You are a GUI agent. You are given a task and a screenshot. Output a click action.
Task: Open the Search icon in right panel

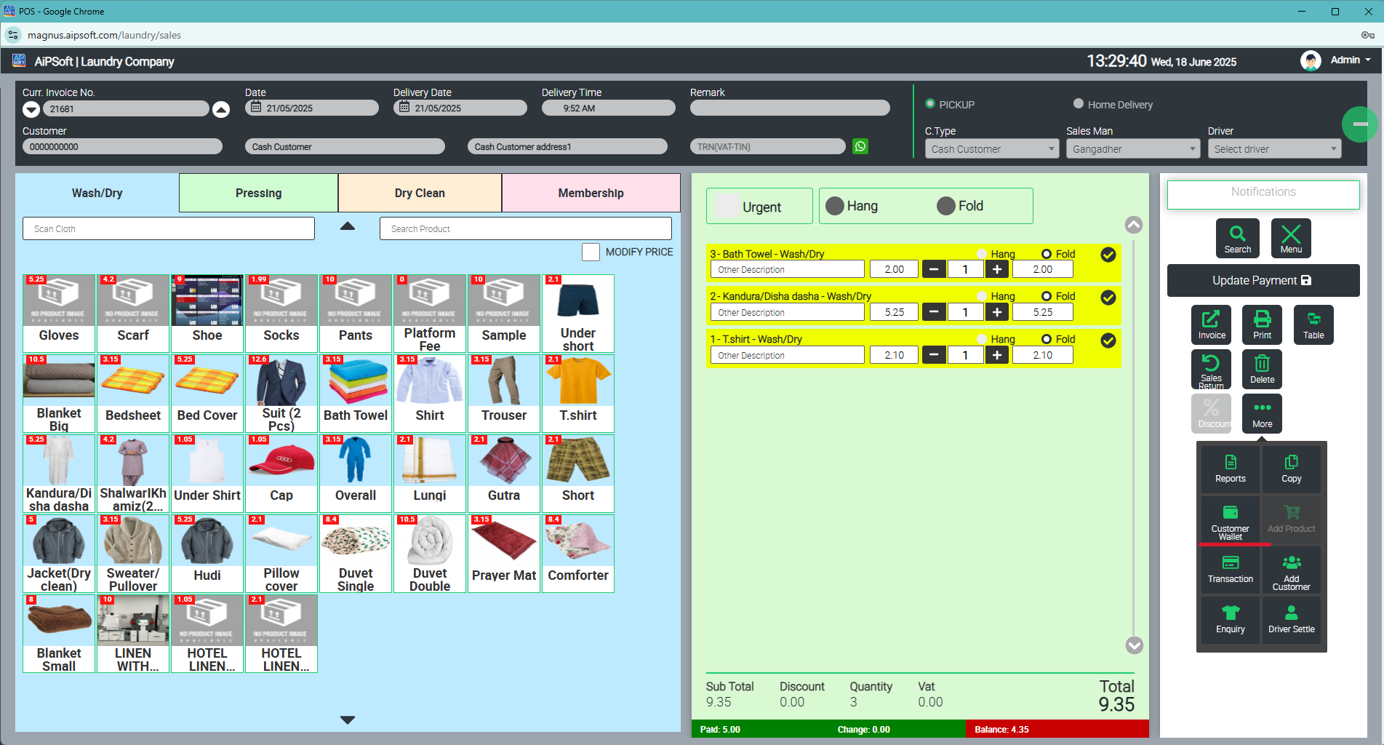tap(1237, 238)
